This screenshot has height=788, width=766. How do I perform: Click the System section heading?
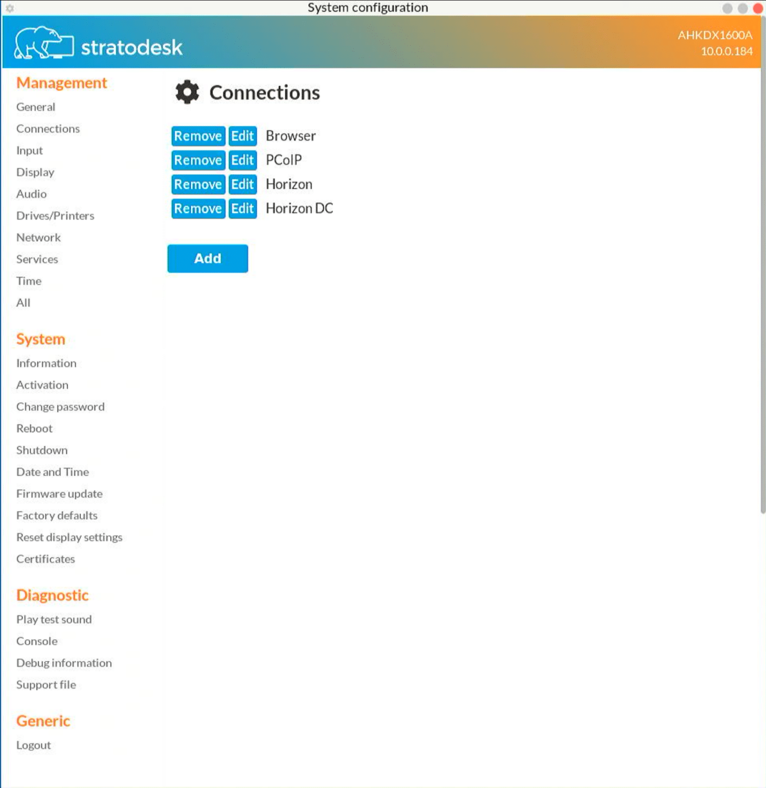click(41, 339)
